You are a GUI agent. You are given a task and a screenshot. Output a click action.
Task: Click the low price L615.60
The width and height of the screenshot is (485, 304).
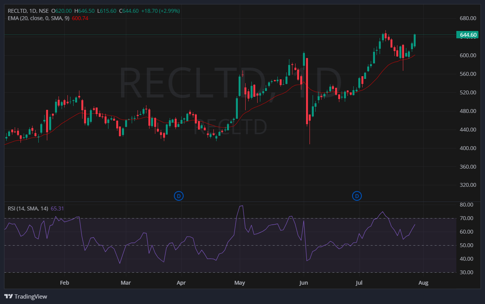tap(107, 11)
